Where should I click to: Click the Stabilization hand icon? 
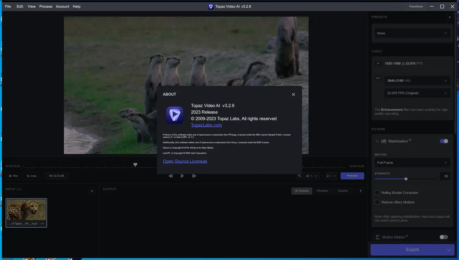click(384, 141)
